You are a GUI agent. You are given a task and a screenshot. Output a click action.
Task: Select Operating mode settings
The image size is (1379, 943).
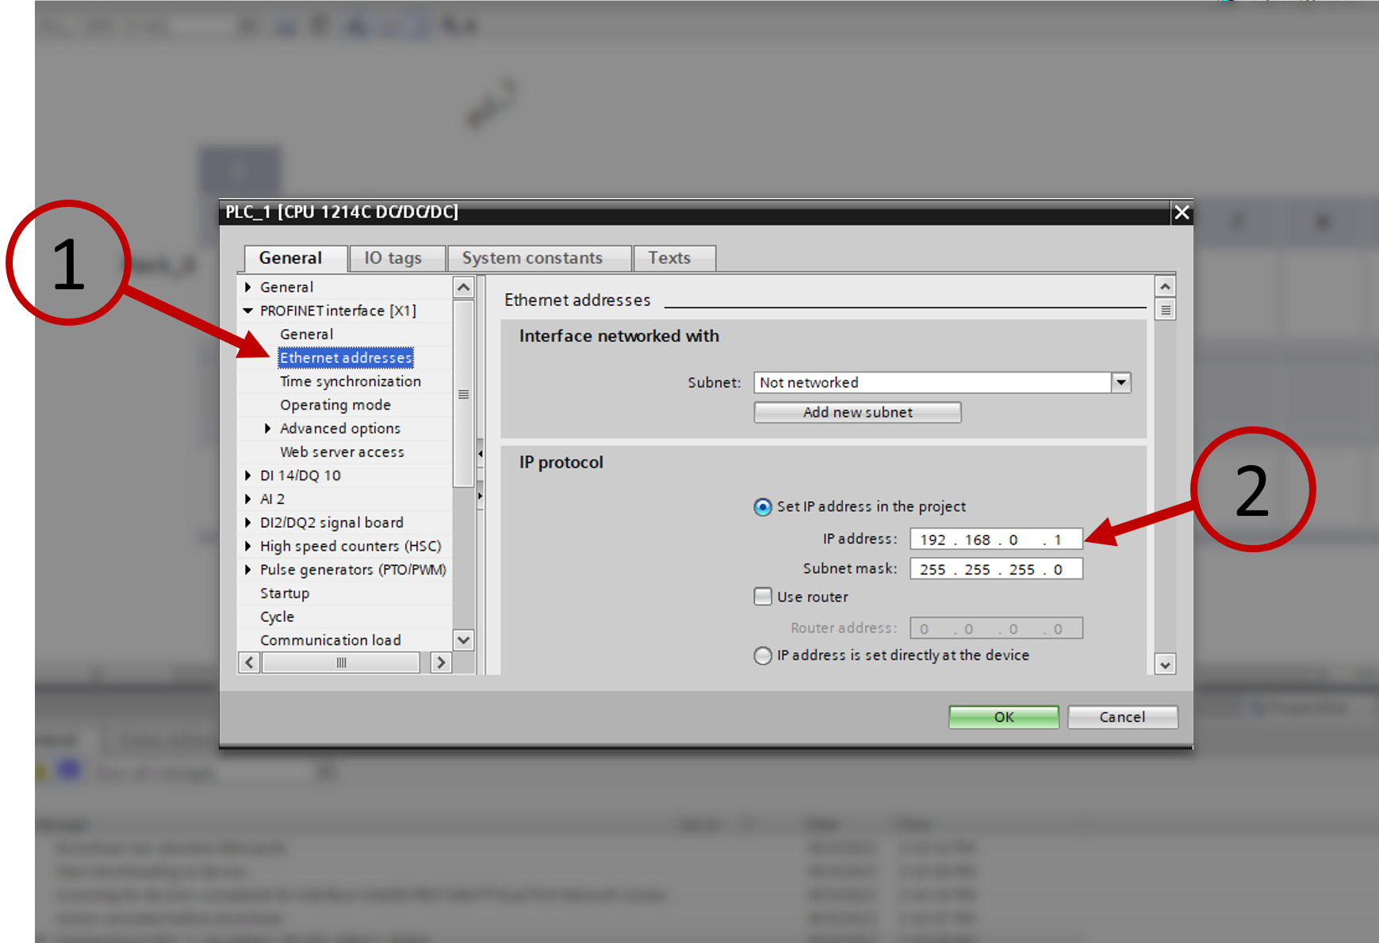(x=335, y=404)
